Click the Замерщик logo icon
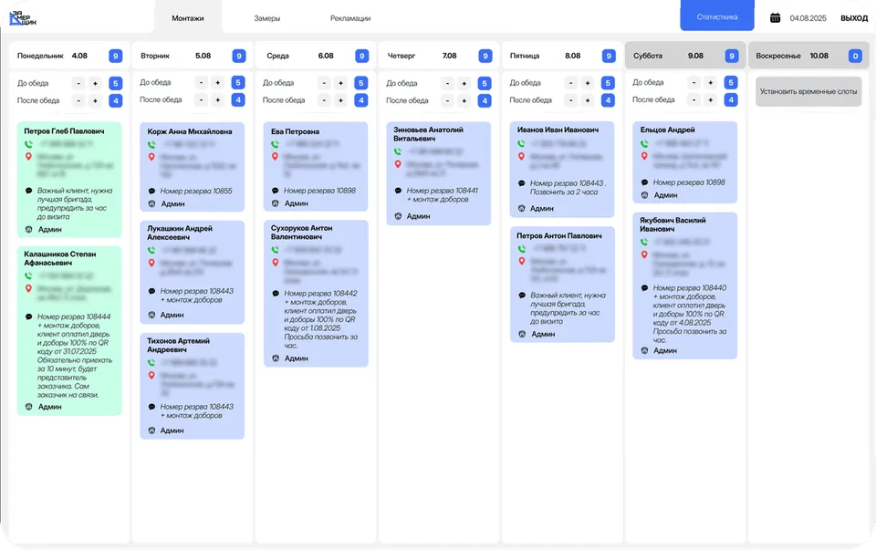The width and height of the screenshot is (876, 550). click(23, 18)
